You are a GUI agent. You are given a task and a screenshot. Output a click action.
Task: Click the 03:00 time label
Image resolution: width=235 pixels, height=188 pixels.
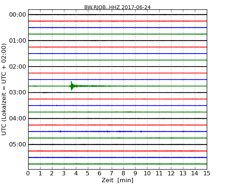pyautogui.click(x=18, y=92)
